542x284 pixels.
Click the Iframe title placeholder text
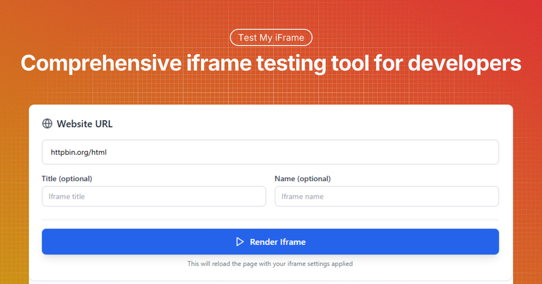[67, 197]
